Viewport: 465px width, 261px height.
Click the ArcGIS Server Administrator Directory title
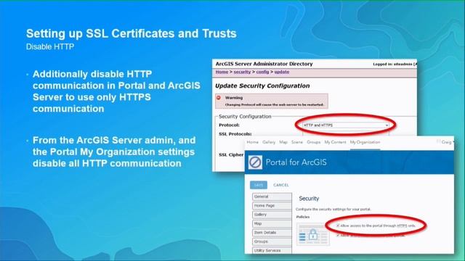pos(264,64)
